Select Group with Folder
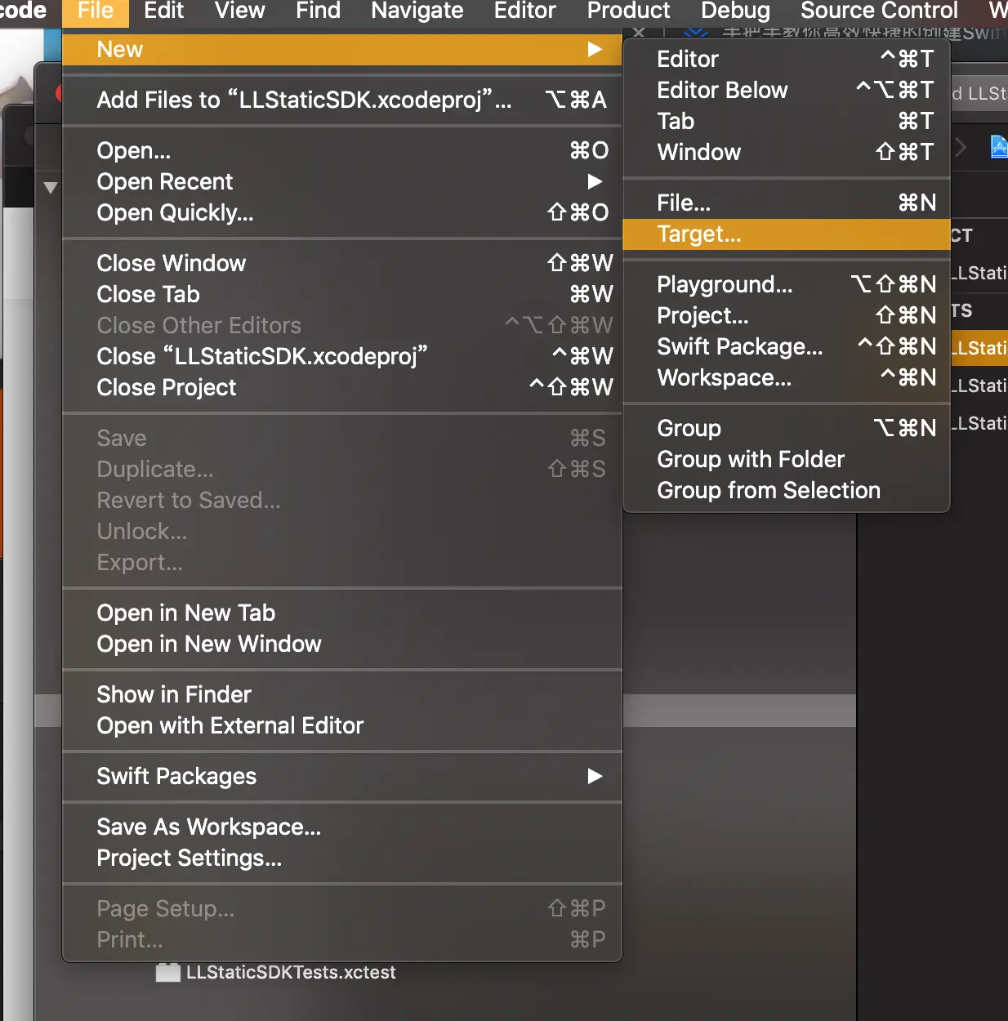 pos(787,460)
